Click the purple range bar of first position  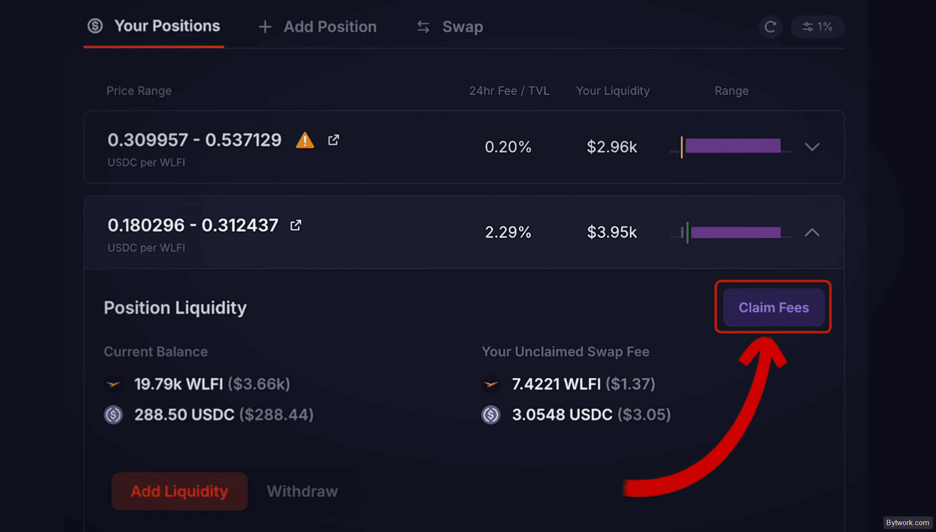click(x=733, y=146)
